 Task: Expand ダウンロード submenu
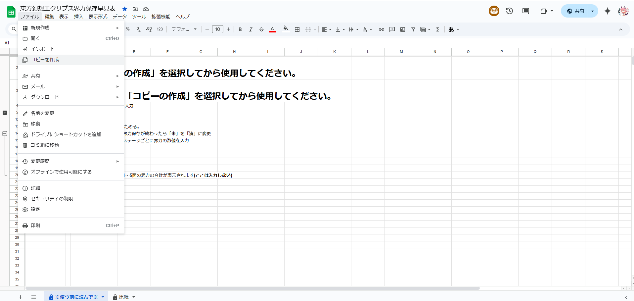point(71,97)
